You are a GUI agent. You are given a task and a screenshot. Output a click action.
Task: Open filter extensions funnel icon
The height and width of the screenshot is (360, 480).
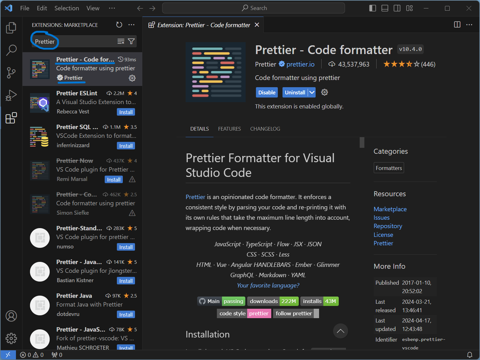coord(131,42)
